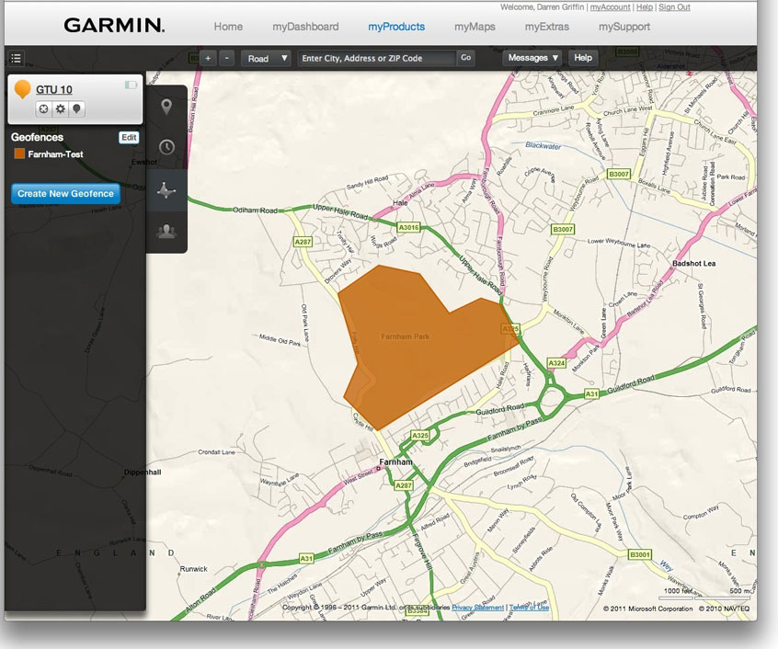The height and width of the screenshot is (649, 778).
Task: Open the device list menu icon
Action: (x=16, y=59)
